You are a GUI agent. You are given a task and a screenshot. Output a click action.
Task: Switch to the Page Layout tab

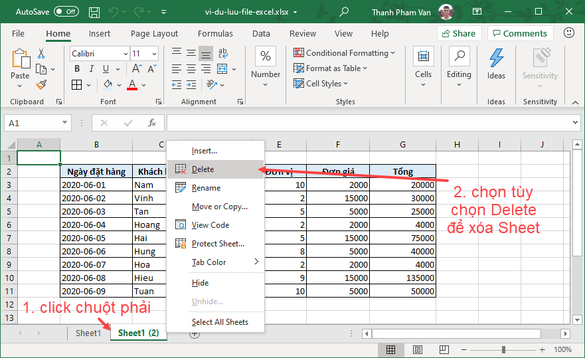(x=154, y=34)
